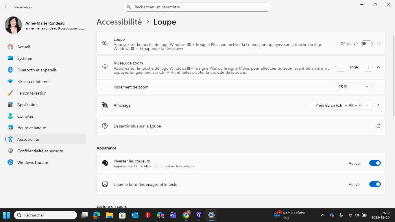Click the Accessibilité breadcrumb link
This screenshot has width=395, height=222.
[119, 22]
